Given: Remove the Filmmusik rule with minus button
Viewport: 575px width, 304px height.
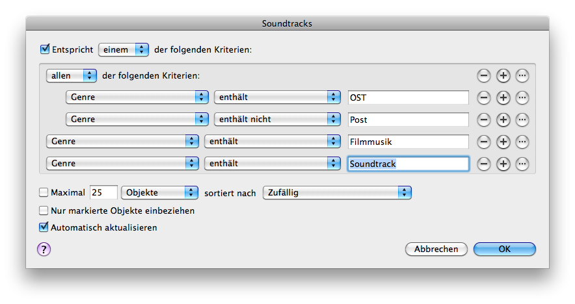Looking at the screenshot, I should (483, 142).
